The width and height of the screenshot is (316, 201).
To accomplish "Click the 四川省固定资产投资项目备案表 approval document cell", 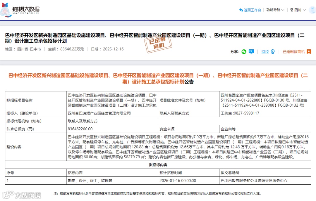I will [x=265, y=100].
